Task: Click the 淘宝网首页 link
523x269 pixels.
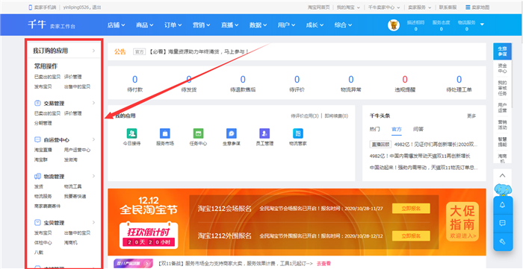Action: pos(318,7)
